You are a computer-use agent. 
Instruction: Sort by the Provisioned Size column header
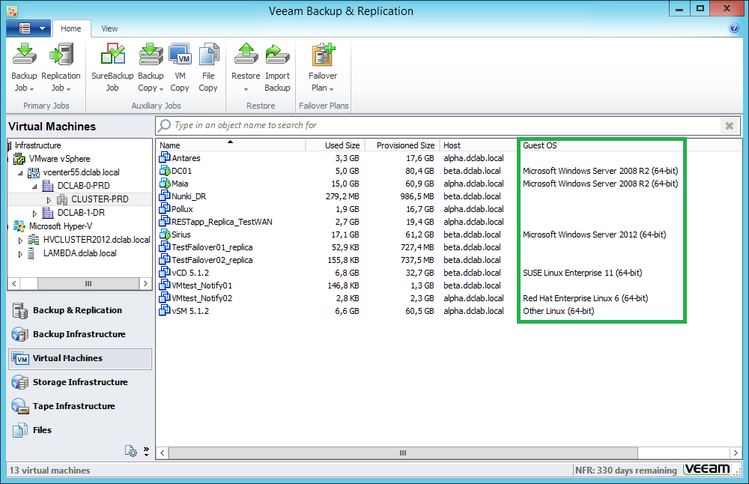[x=403, y=145]
